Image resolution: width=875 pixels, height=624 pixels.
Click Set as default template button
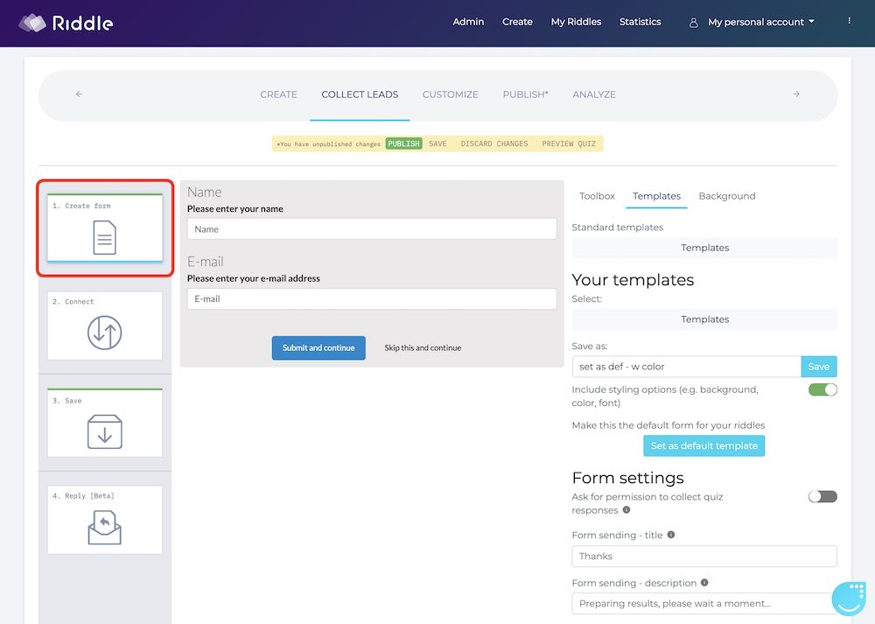pyautogui.click(x=704, y=446)
